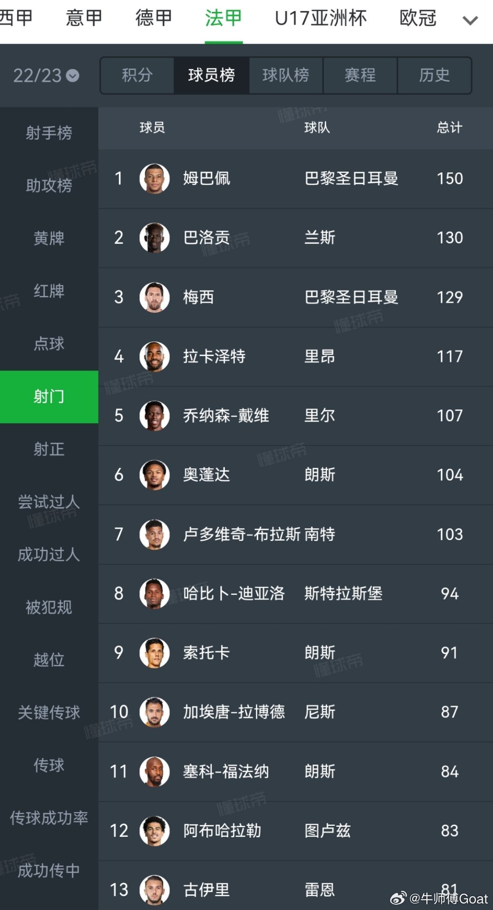The image size is (493, 910).
Task: Switch to the 德甲 league tab
Action: pyautogui.click(x=154, y=19)
